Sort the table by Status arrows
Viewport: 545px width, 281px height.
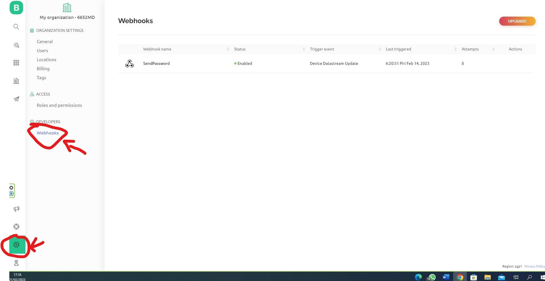304,49
